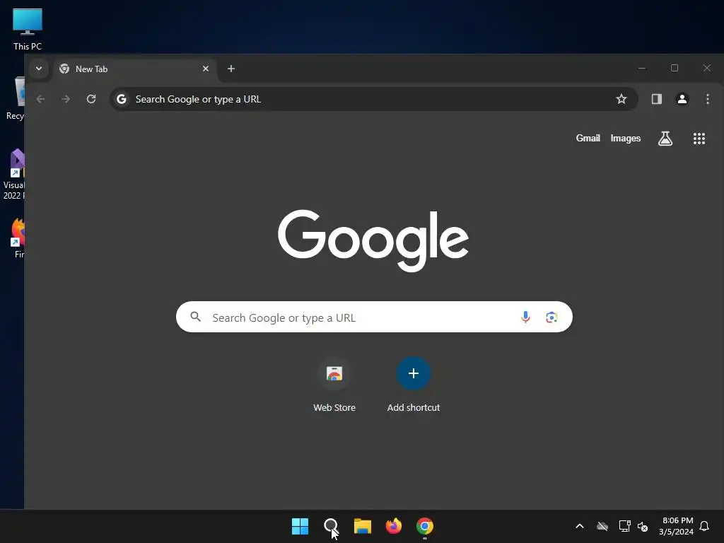Open Chrome's three-dot menu
Screen dimensions: 724x543
click(x=707, y=99)
